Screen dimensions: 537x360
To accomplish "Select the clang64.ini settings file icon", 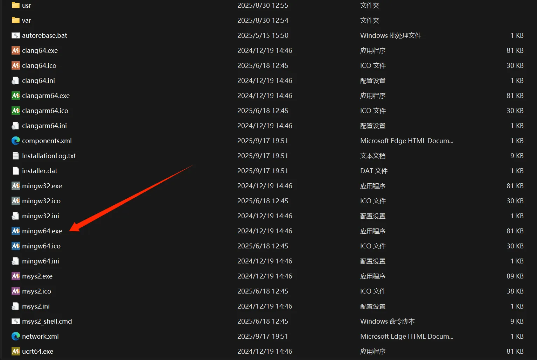I will [x=15, y=80].
